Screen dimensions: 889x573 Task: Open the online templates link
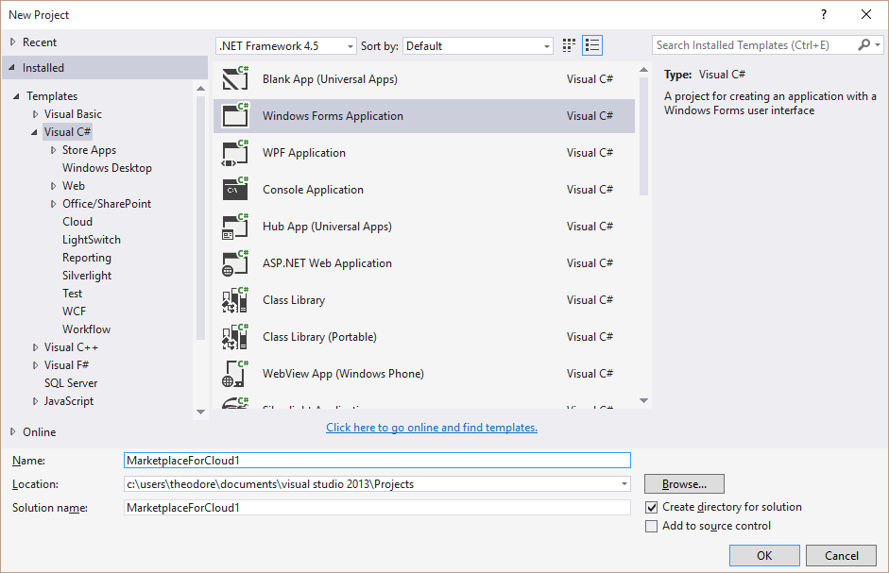tap(432, 428)
